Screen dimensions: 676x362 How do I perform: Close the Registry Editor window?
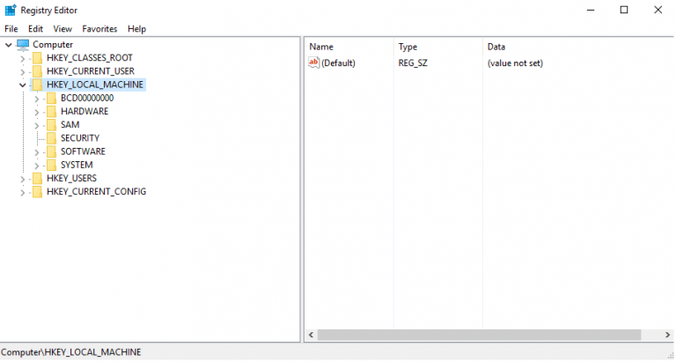click(658, 10)
